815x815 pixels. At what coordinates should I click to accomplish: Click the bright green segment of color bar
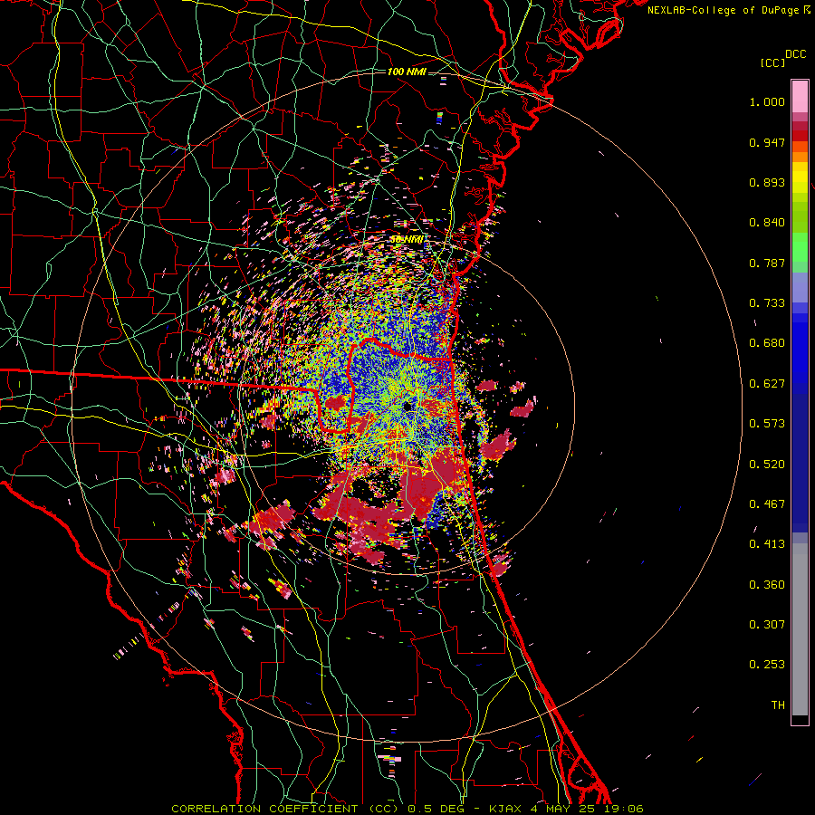800,247
